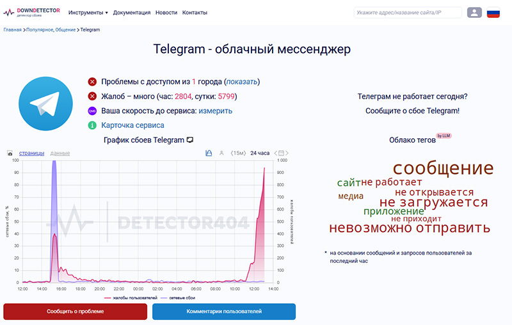This screenshot has width=512, height=325.
Task: Click измерить speed link
Action: click(x=215, y=111)
